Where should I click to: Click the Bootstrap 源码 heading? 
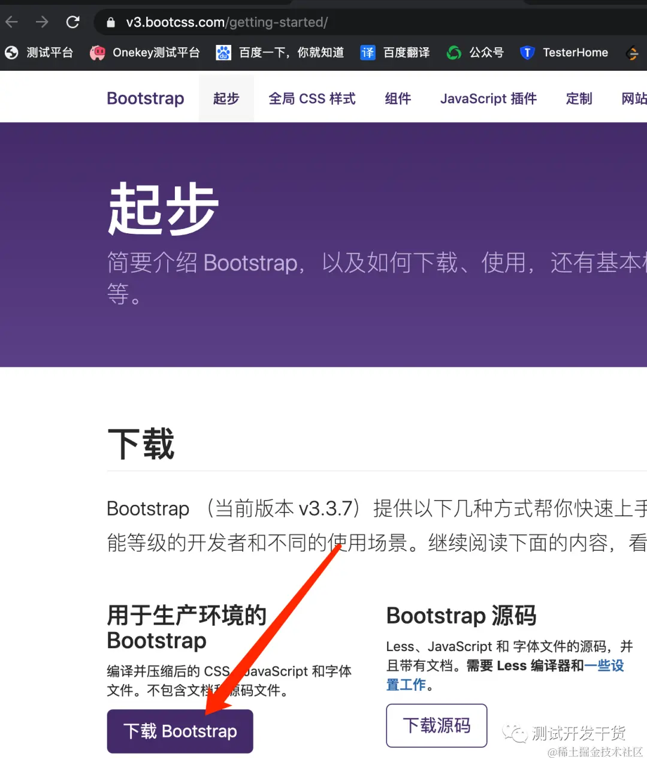(x=461, y=616)
